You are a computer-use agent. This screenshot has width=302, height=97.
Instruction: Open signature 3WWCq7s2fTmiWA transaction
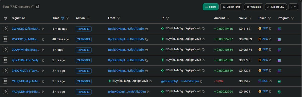26,29
